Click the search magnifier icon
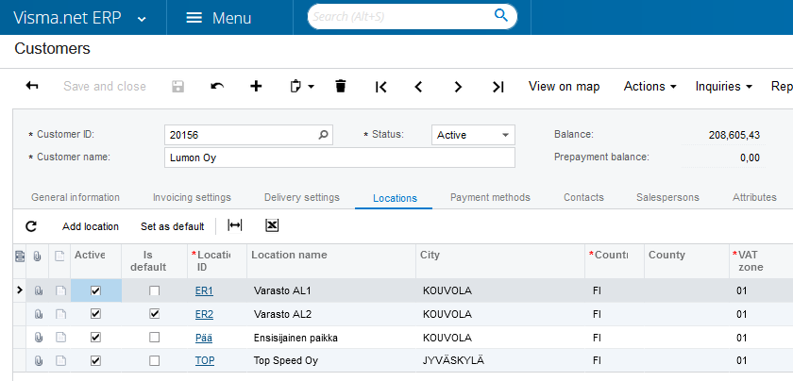793x381 pixels. point(500,16)
